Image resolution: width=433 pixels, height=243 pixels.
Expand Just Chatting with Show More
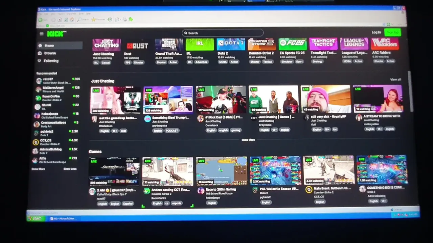pos(248,140)
